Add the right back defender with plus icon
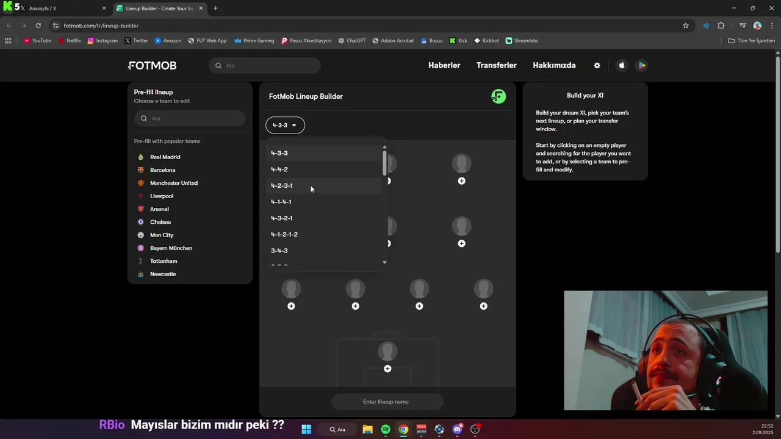 coord(483,306)
